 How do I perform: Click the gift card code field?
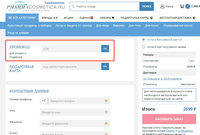[71, 66]
